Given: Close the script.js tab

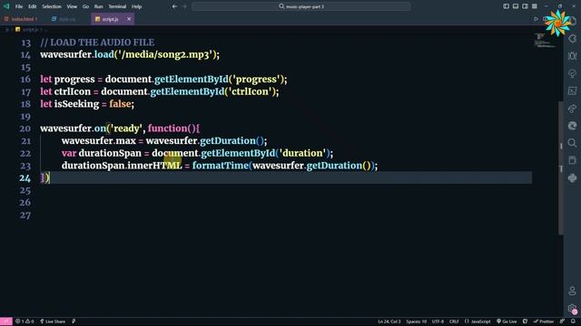Looking at the screenshot, I should tap(129, 19).
